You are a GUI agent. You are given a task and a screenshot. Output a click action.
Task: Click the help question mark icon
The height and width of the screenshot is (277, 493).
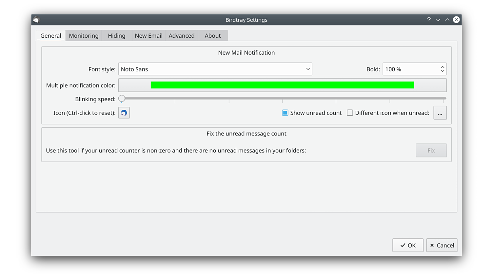[429, 20]
